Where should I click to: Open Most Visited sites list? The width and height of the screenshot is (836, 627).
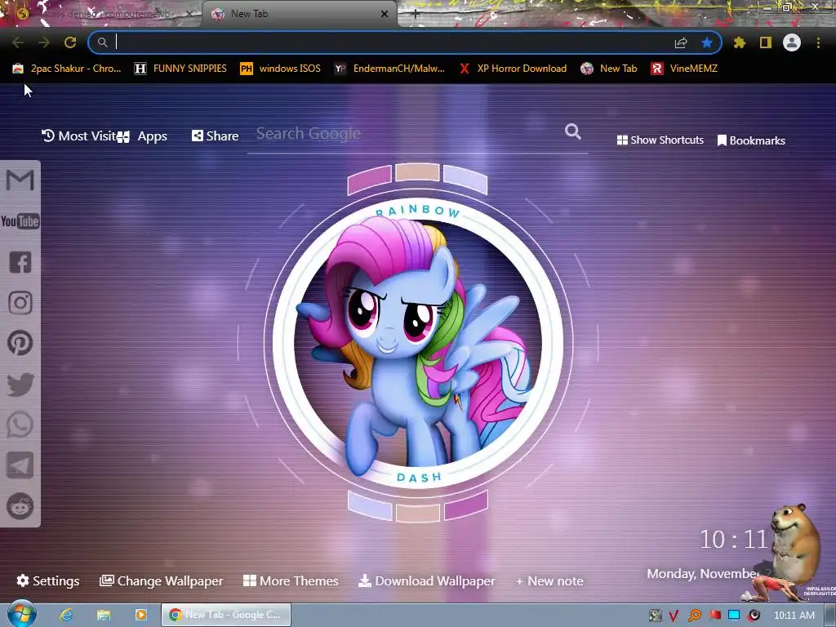click(78, 136)
